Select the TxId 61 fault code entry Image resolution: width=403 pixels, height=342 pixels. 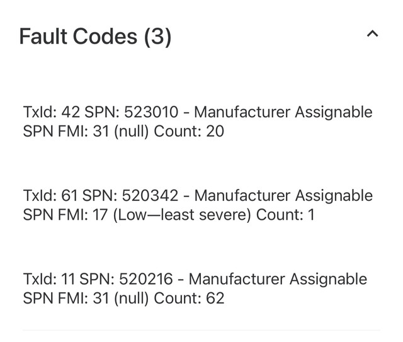(x=197, y=205)
